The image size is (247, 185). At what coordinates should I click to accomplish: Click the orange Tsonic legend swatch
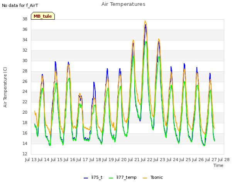145,178
